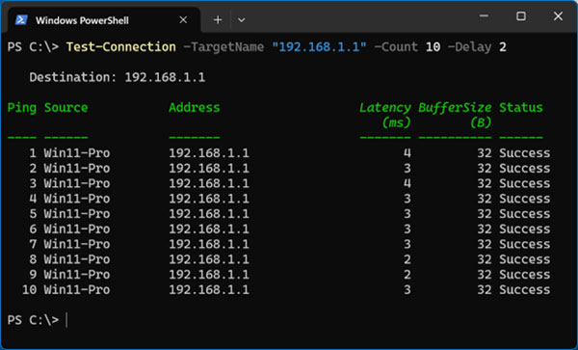The height and width of the screenshot is (350, 578).
Task: Click latency value in ping row 3
Action: pyautogui.click(x=407, y=183)
